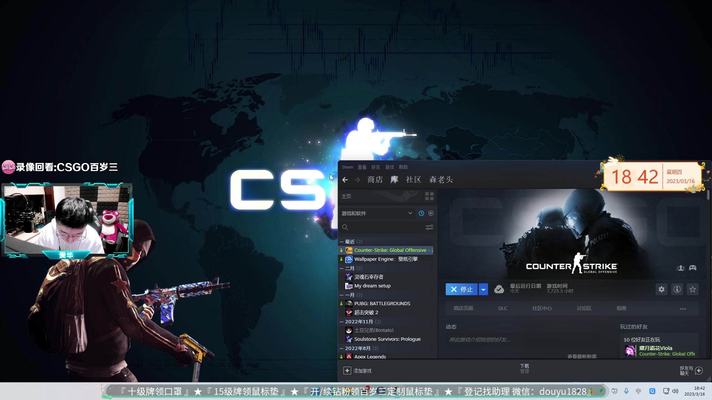Toggle sort by recent activity clock icon
Viewport: 712px width, 400px height.
tap(421, 213)
